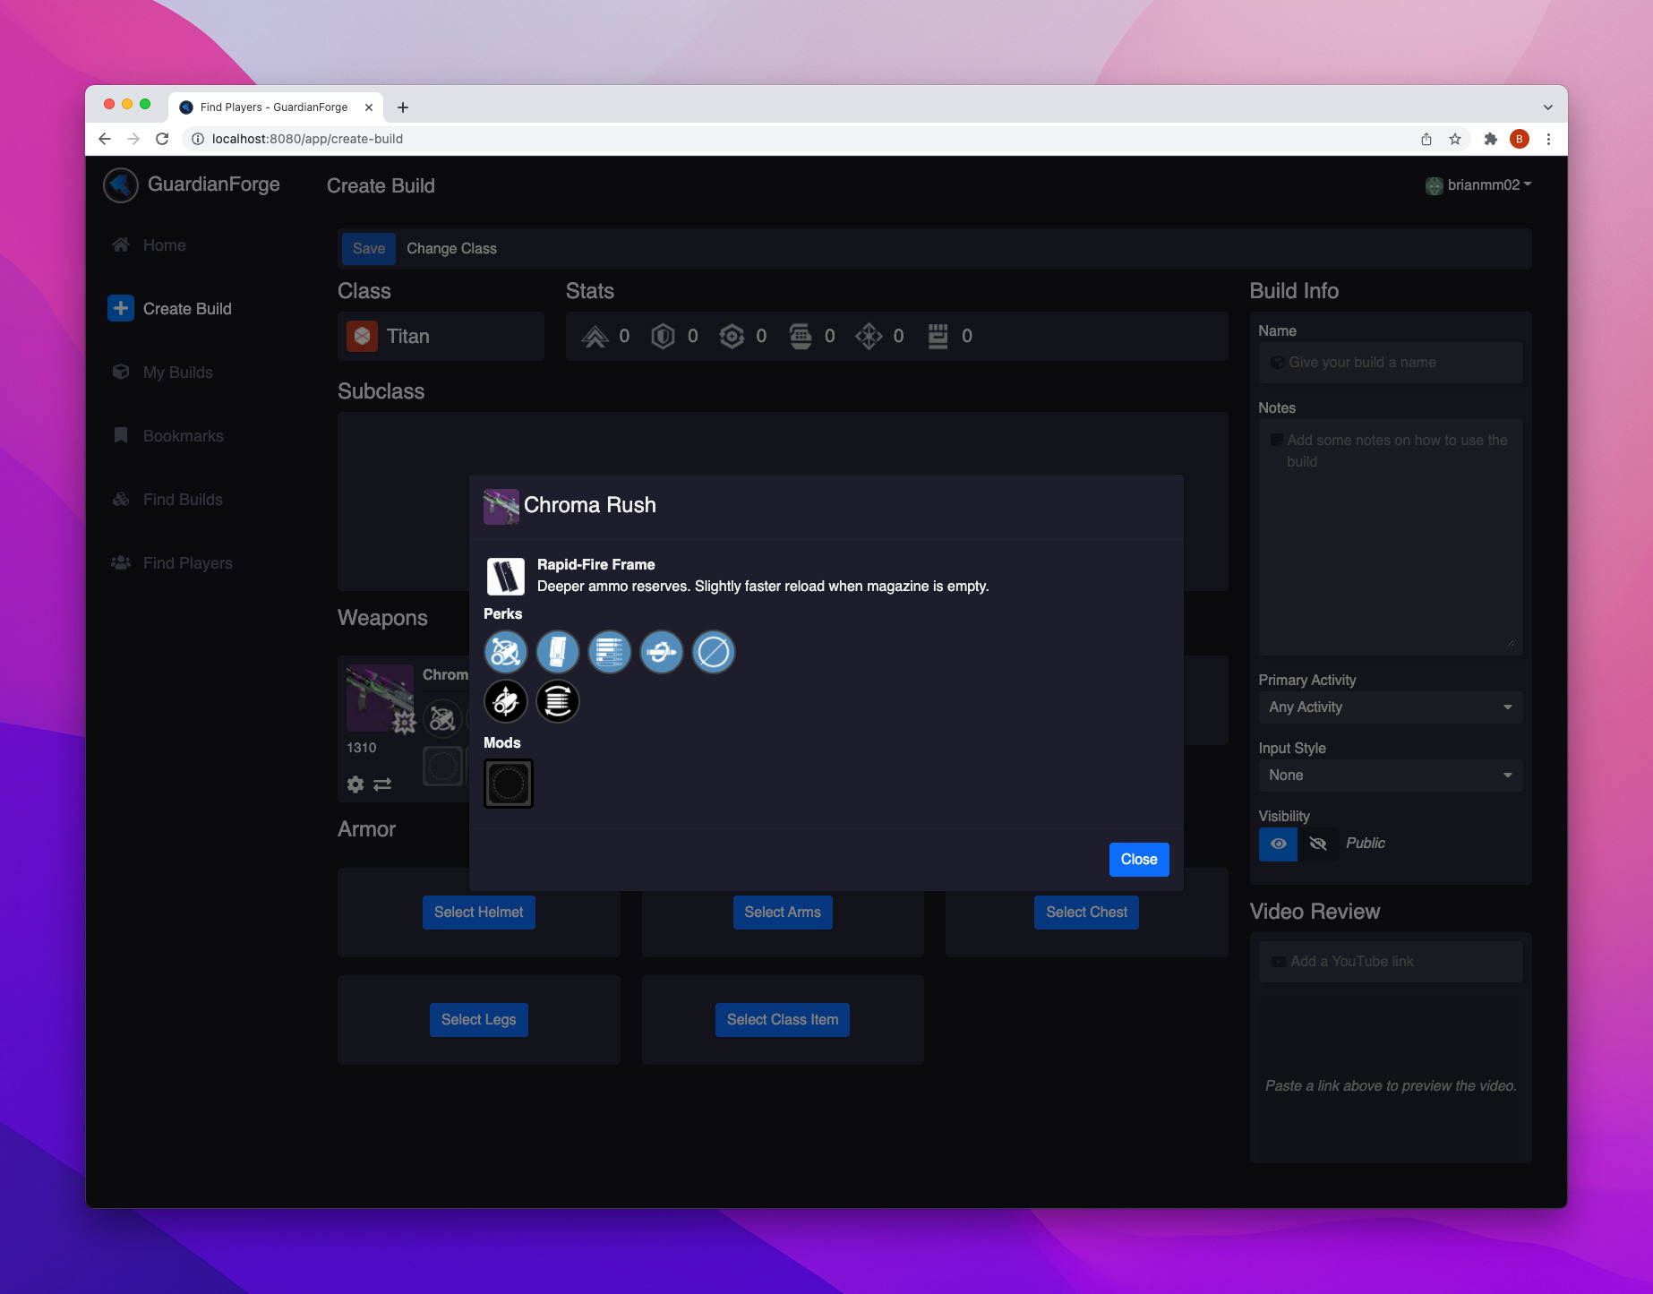Click the Select Arms button
Screen dimensions: 1653x1294
point(783,913)
